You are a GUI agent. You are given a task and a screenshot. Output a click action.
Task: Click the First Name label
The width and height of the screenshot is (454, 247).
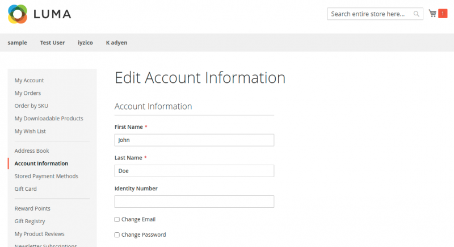(x=129, y=127)
